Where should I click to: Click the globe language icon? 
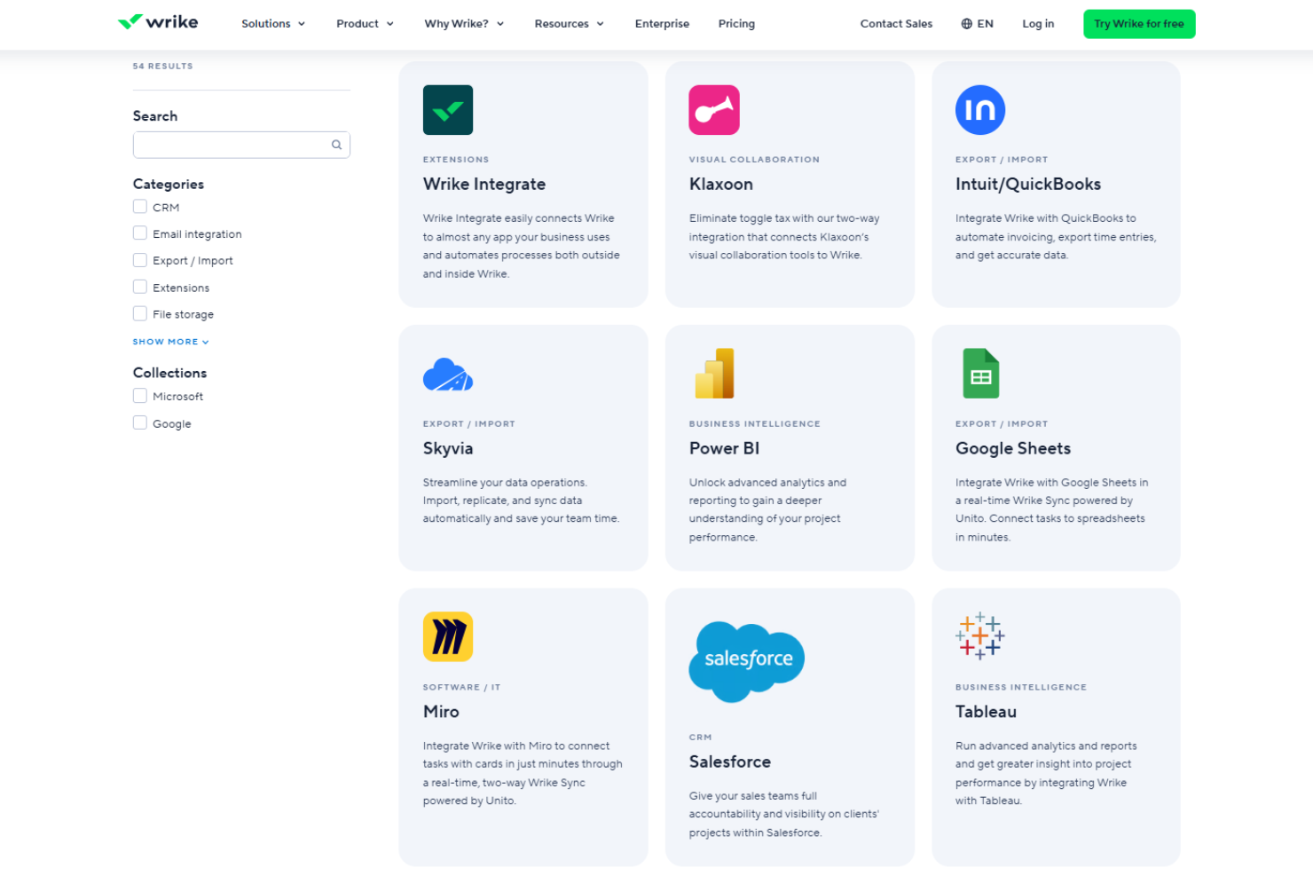[x=967, y=24]
